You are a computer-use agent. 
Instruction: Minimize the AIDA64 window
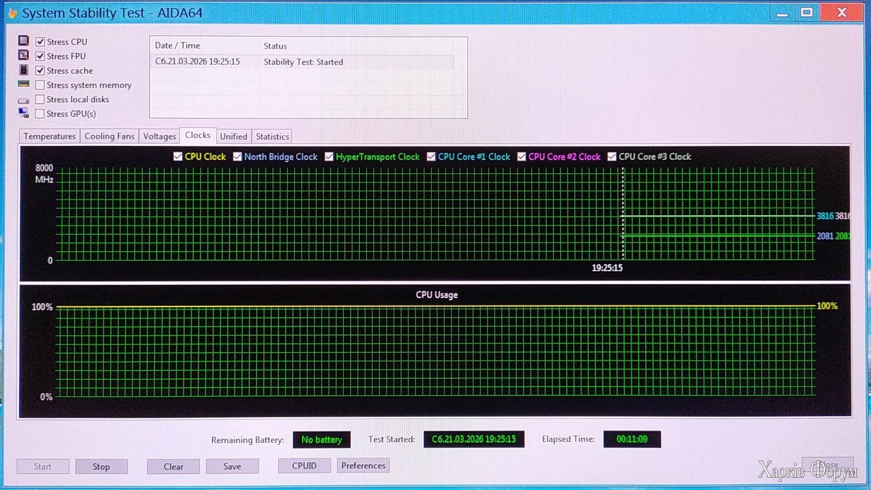782,13
